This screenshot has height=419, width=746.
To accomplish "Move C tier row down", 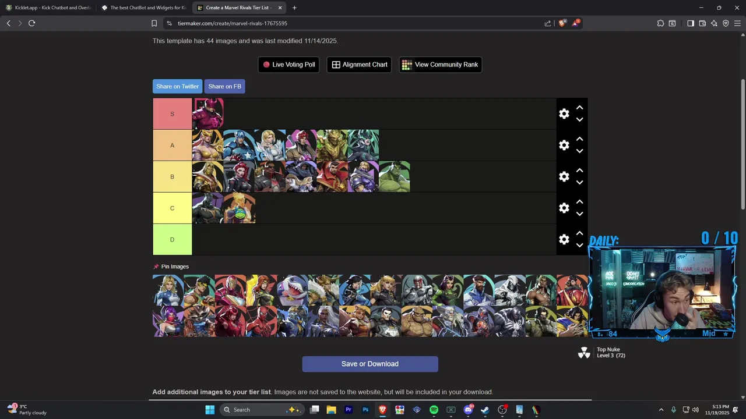I will (x=579, y=214).
